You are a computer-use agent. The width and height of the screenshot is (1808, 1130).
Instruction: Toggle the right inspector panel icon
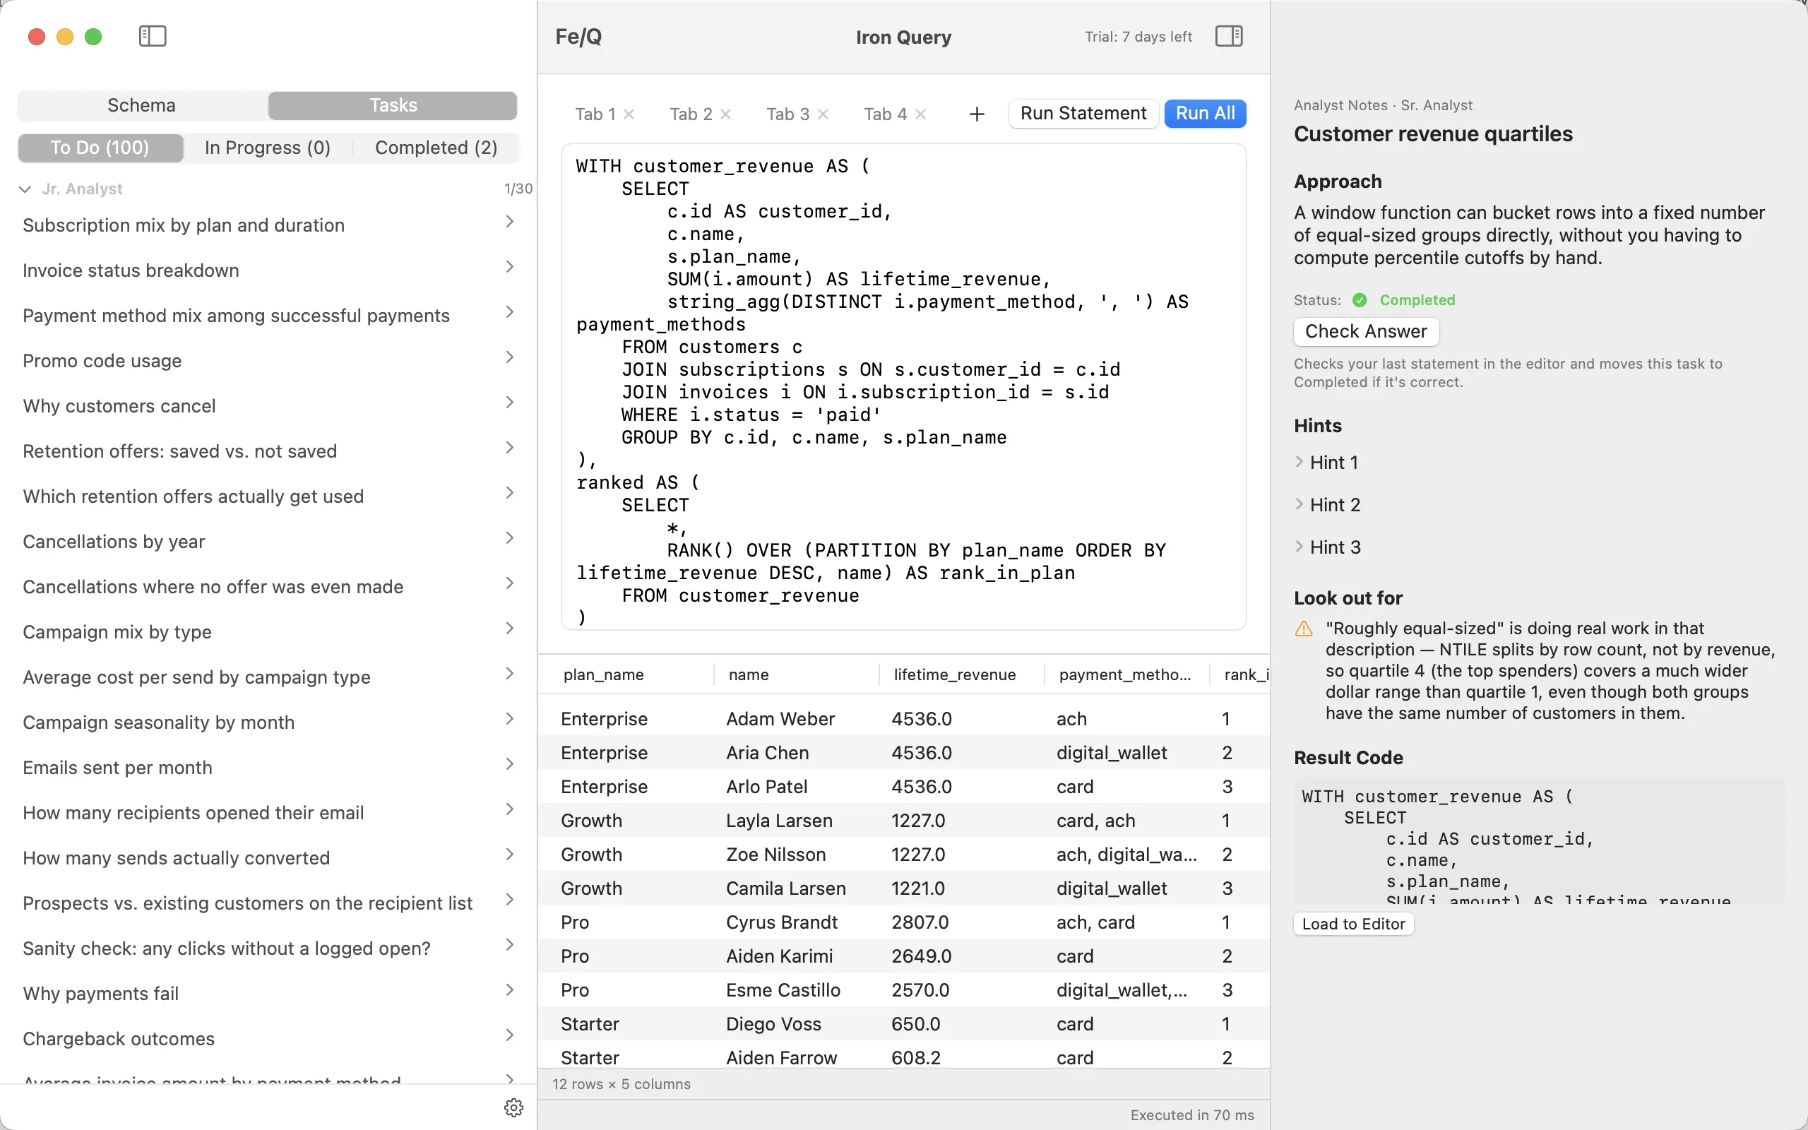(1228, 36)
